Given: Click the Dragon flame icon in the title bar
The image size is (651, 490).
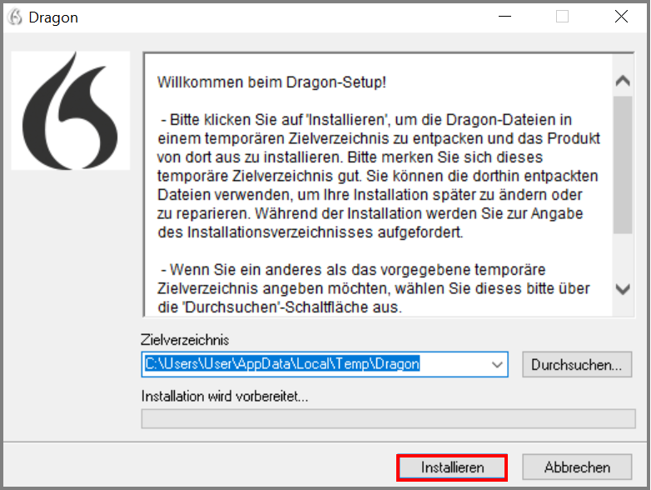Looking at the screenshot, I should click(15, 17).
